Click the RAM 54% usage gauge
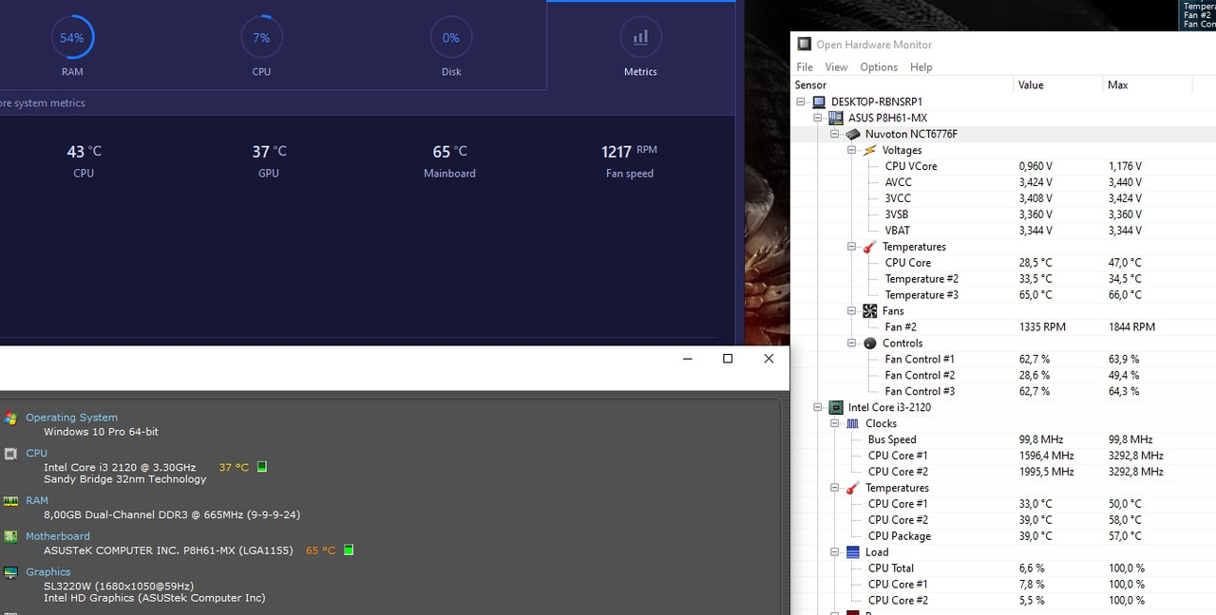The width and height of the screenshot is (1216, 615). pyautogui.click(x=72, y=38)
